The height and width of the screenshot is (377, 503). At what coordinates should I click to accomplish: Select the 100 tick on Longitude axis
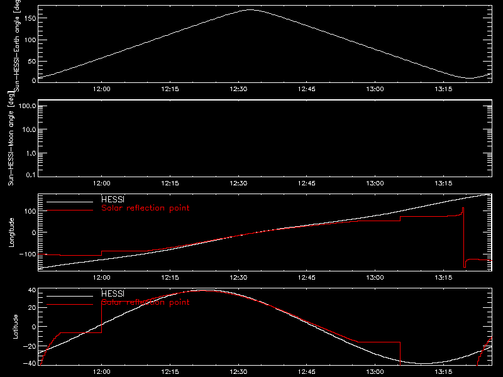click(x=30, y=211)
